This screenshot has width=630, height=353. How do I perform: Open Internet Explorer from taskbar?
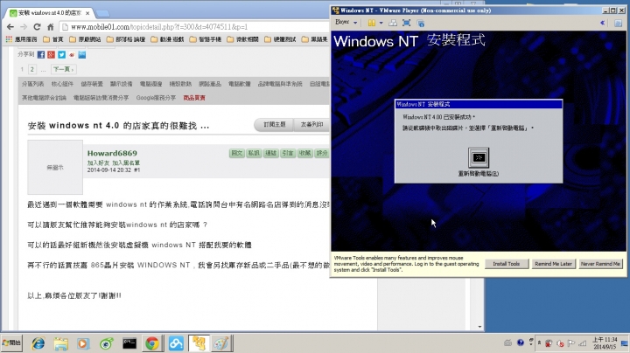[x=38, y=343]
